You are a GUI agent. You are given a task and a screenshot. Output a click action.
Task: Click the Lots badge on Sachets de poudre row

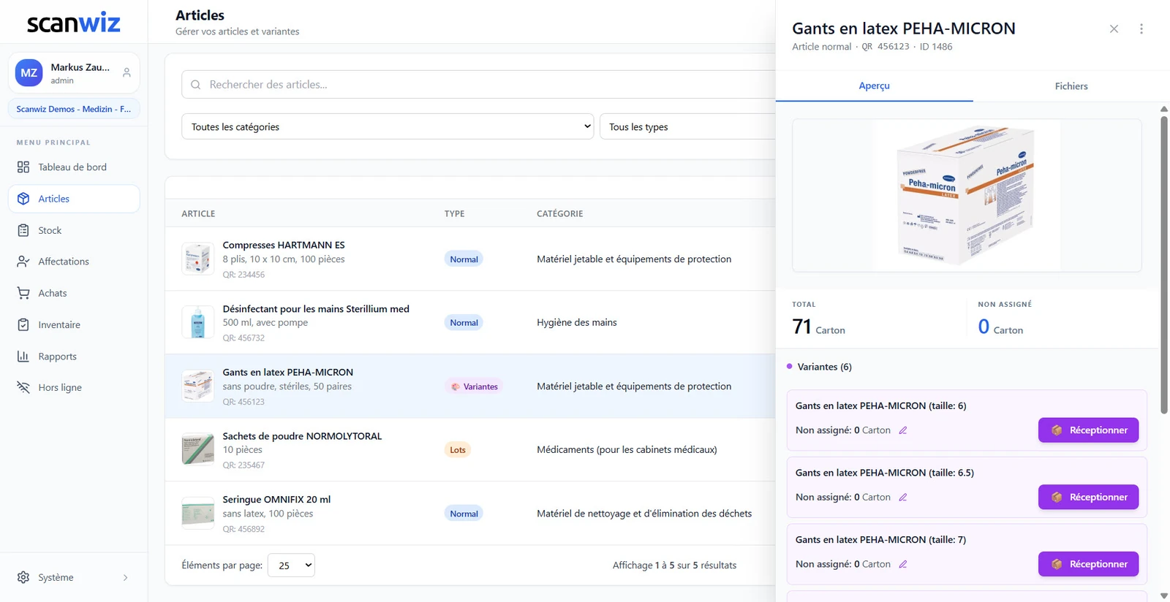tap(458, 450)
